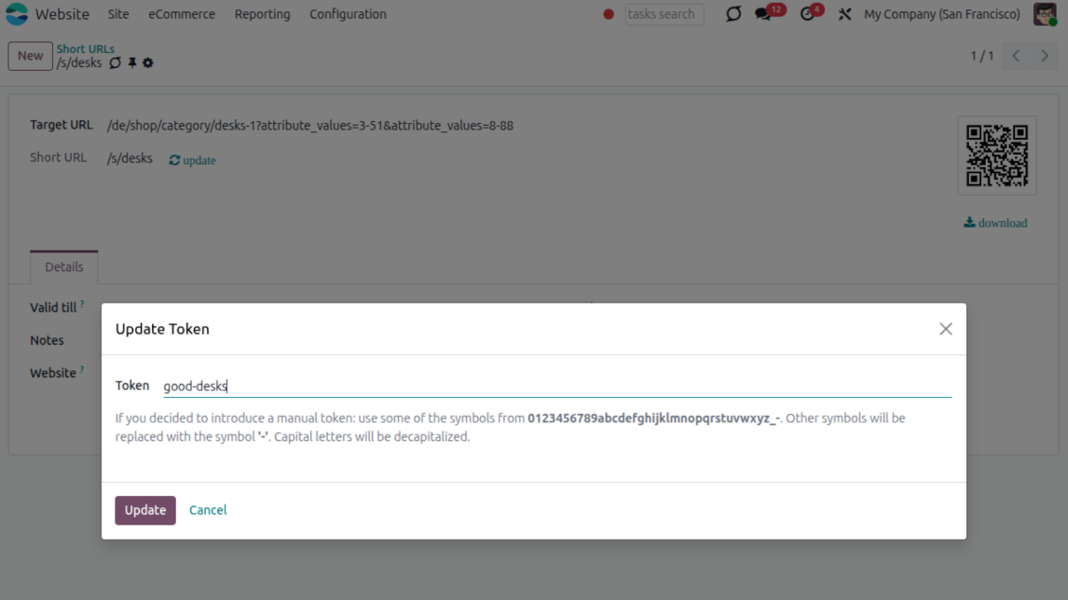Cancel the token update

(208, 510)
